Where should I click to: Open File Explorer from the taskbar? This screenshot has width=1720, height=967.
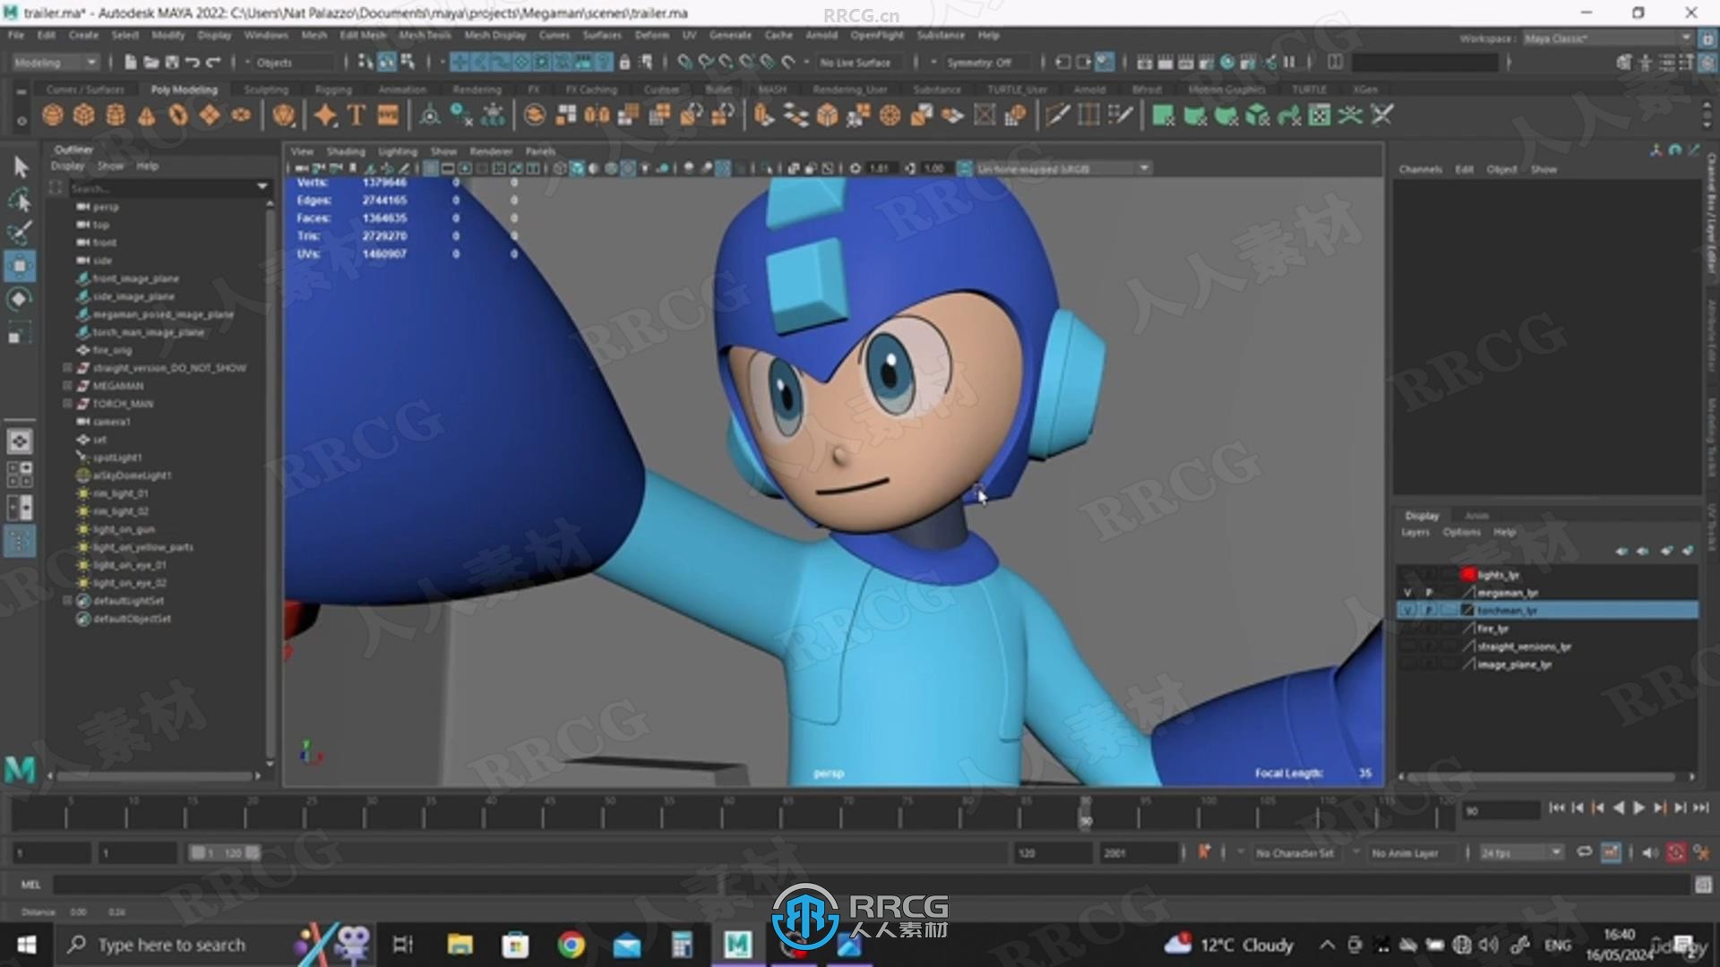[460, 945]
